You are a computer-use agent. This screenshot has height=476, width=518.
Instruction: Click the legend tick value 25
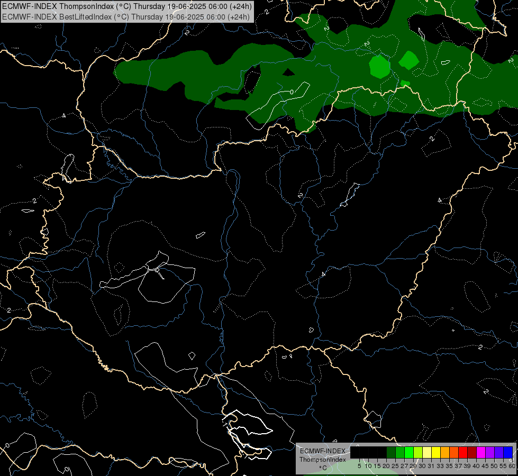[395, 466]
